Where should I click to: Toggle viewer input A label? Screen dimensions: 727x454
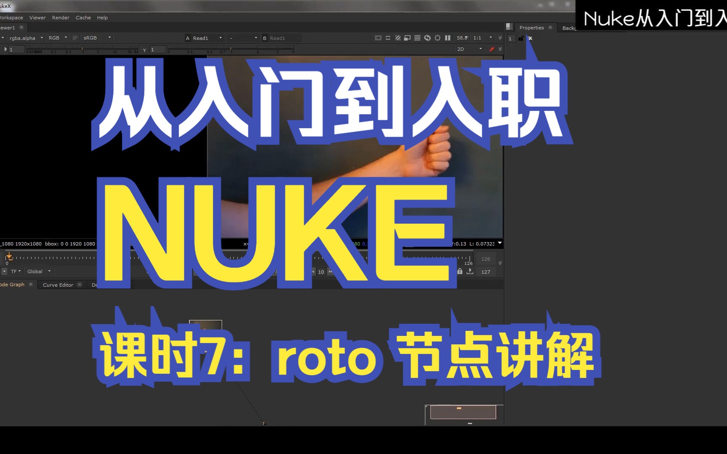[188, 38]
